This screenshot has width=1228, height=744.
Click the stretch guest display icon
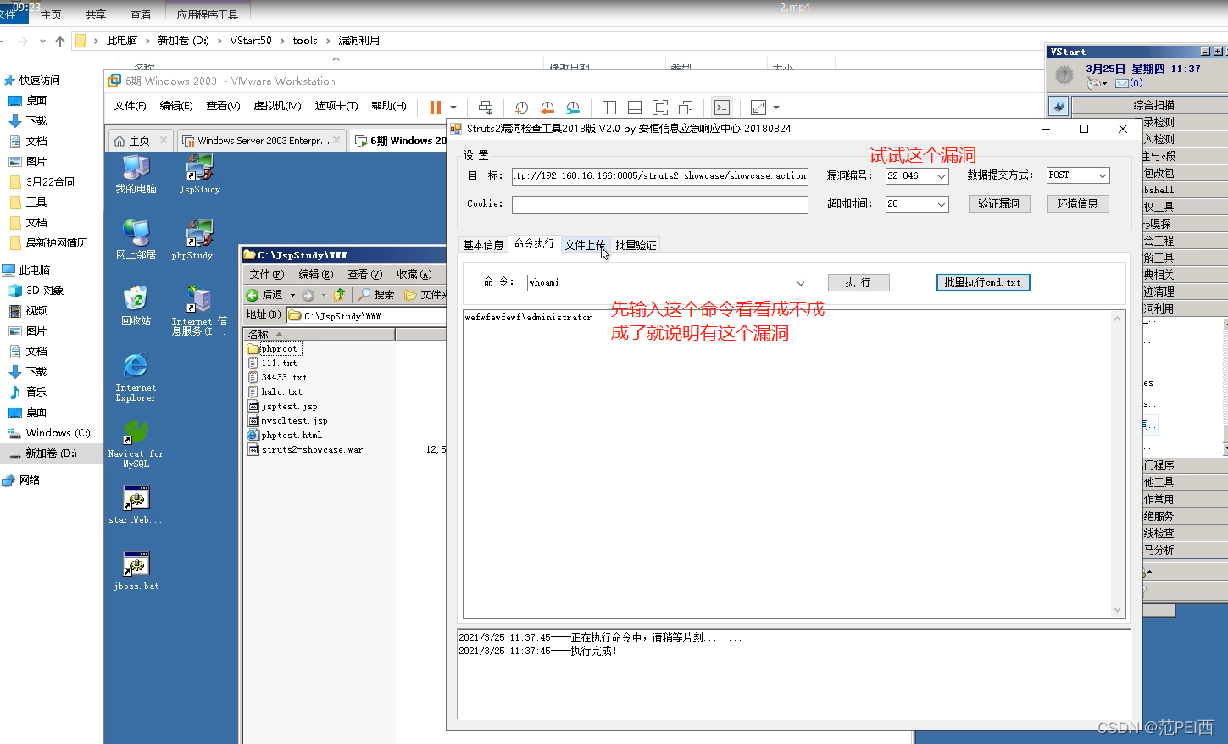tap(758, 108)
